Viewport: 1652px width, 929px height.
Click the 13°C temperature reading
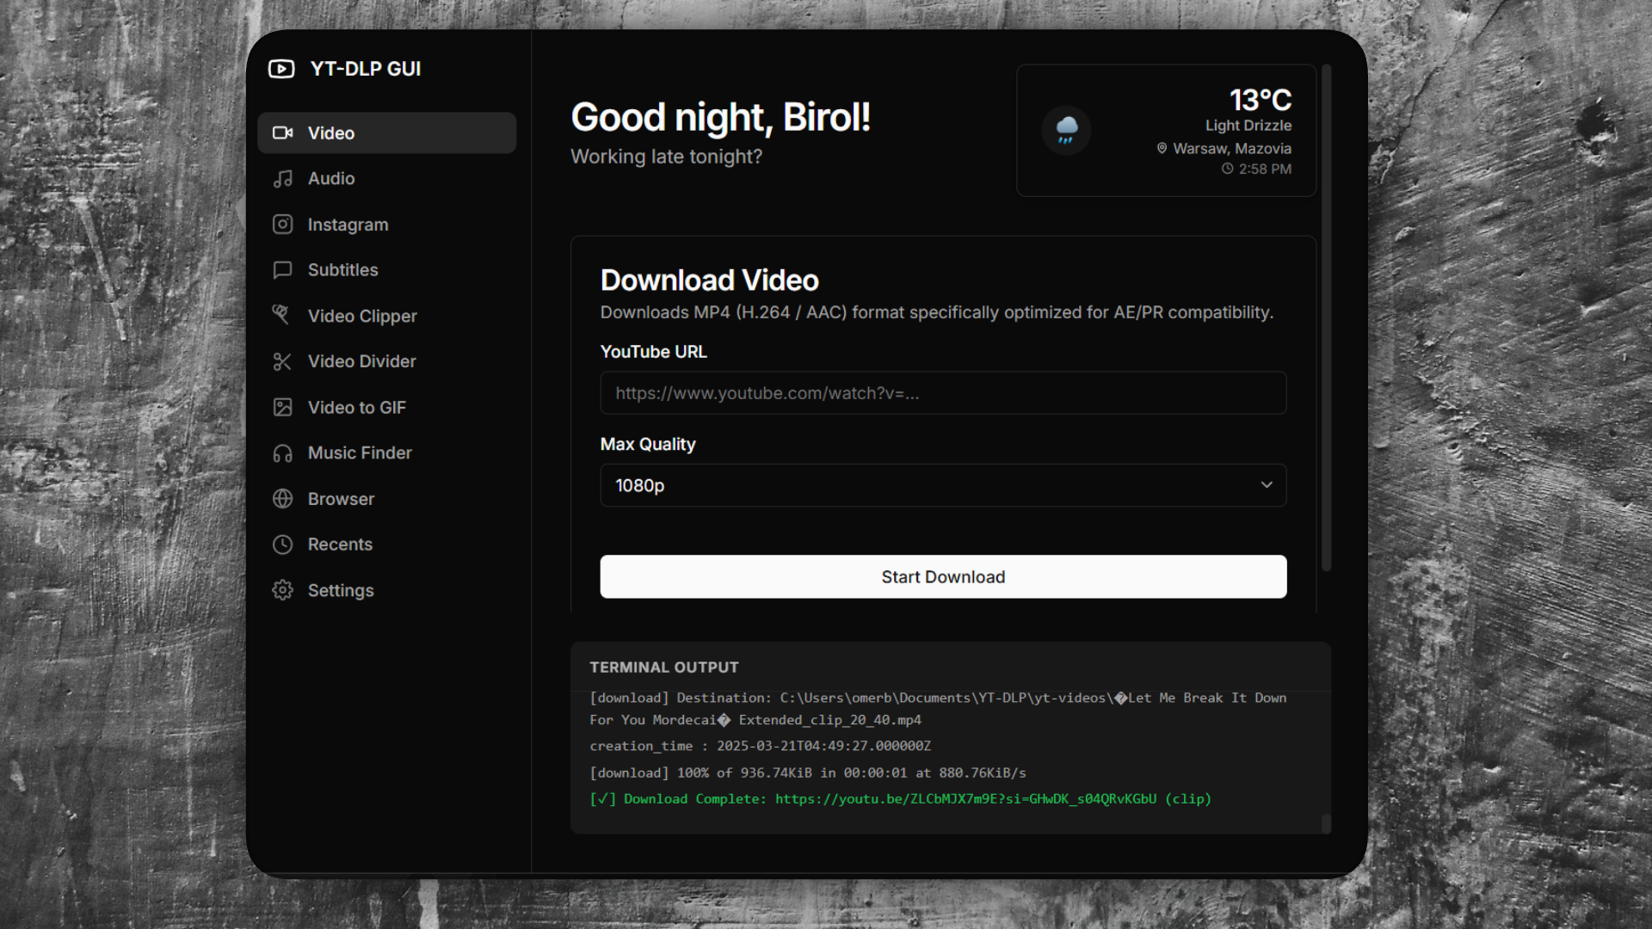point(1260,100)
